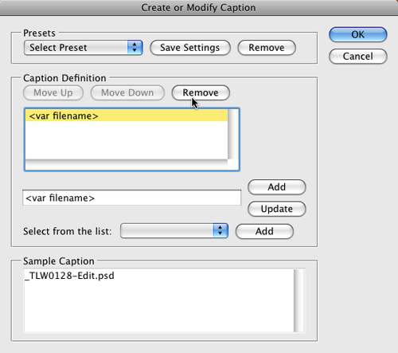Click Add beside the text field
Screen dimensions: 398x353
coord(277,187)
